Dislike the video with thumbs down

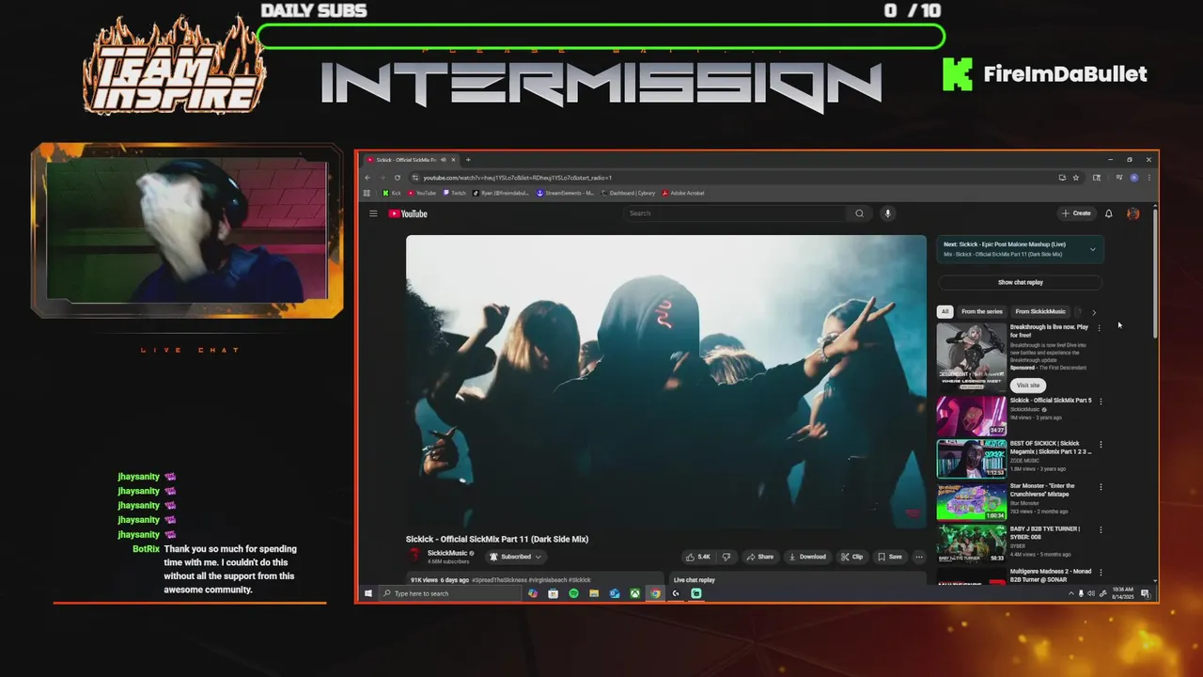[726, 557]
